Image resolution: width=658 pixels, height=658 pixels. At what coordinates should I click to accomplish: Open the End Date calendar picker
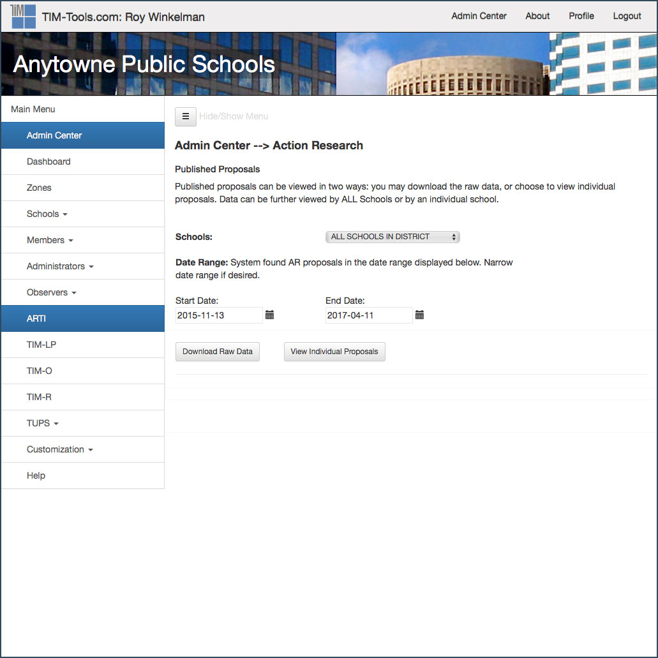pyautogui.click(x=419, y=315)
